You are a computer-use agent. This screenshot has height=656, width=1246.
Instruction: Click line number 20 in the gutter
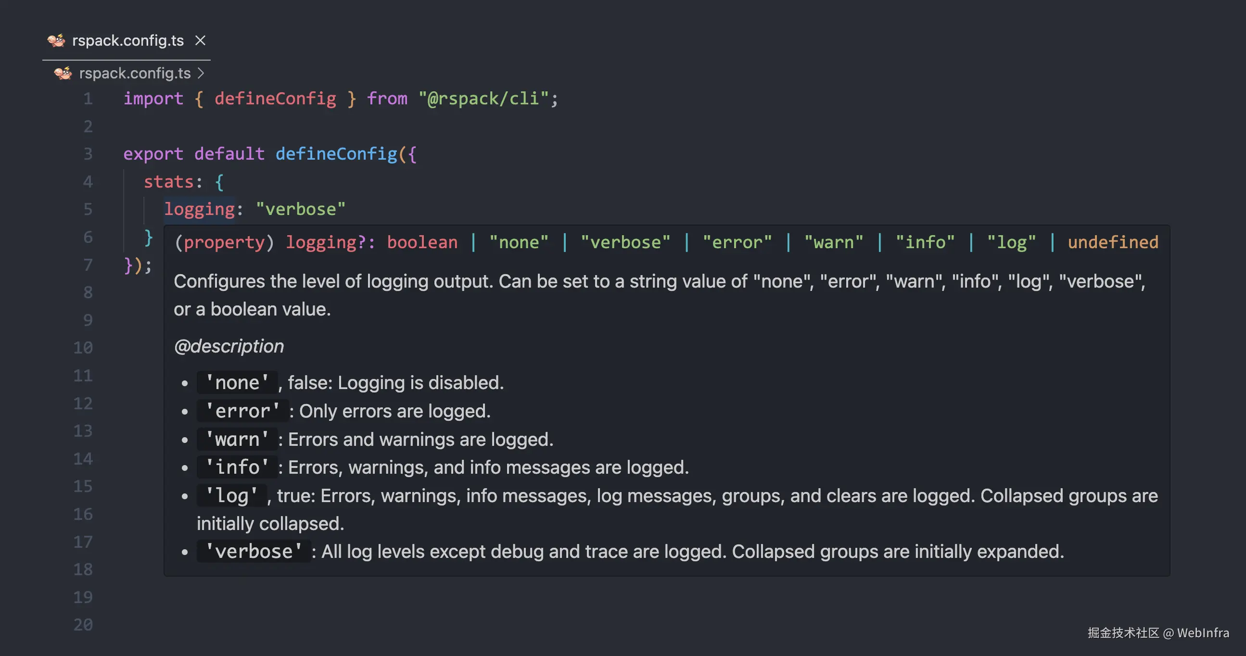click(83, 625)
